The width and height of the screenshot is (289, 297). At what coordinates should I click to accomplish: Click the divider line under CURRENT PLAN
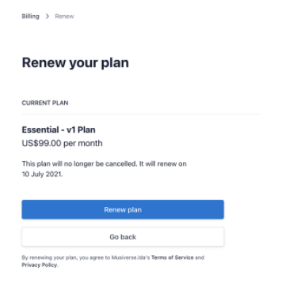pyautogui.click(x=141, y=114)
